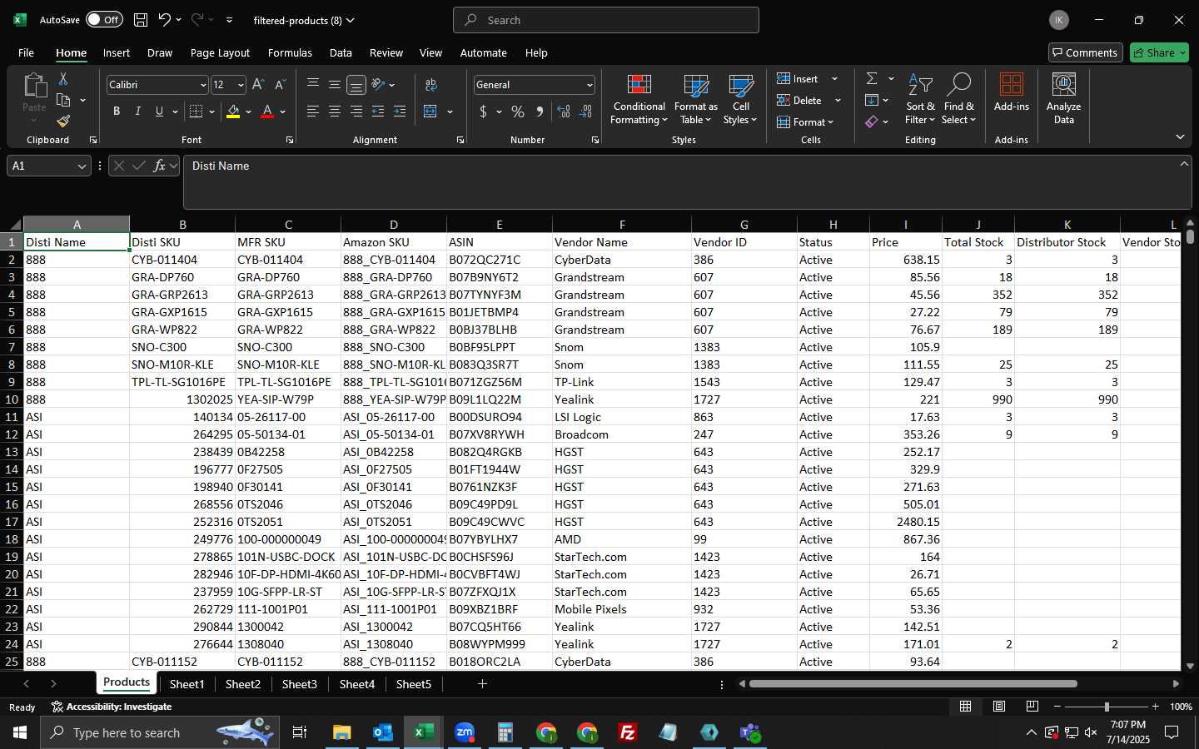Click the Comma Style icon

coord(540,112)
